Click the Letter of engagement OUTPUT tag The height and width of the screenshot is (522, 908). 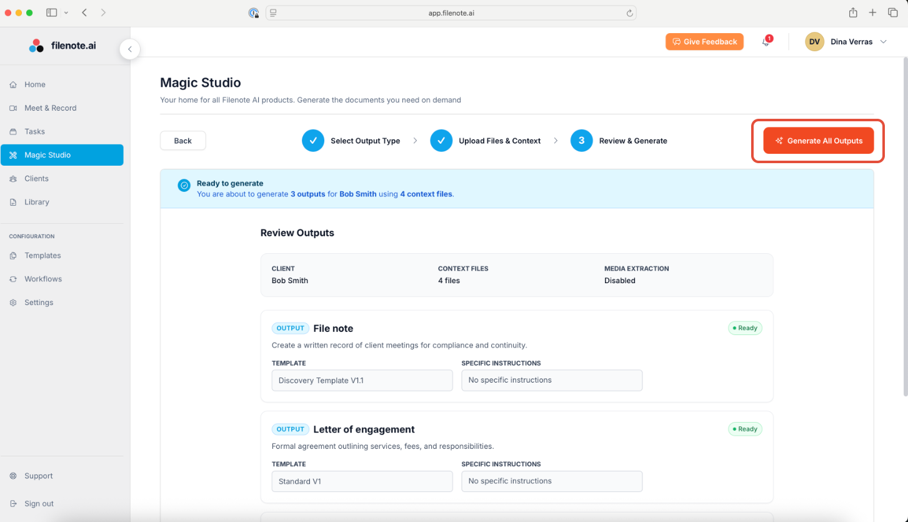click(x=290, y=429)
